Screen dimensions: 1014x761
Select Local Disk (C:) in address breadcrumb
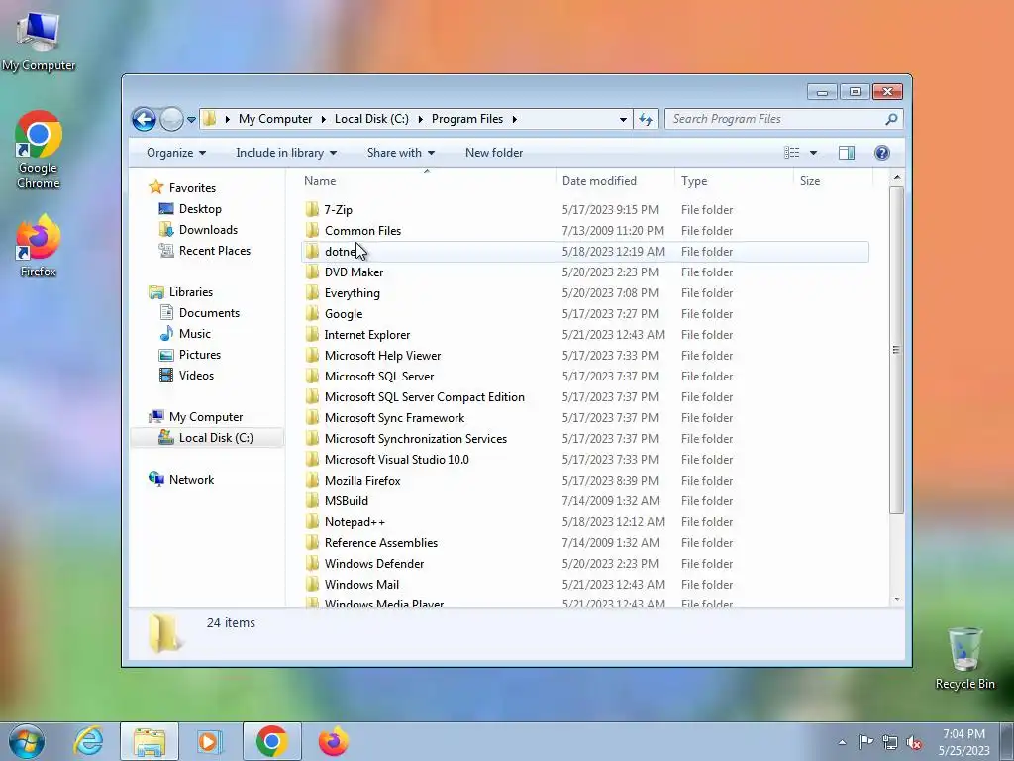tap(371, 119)
